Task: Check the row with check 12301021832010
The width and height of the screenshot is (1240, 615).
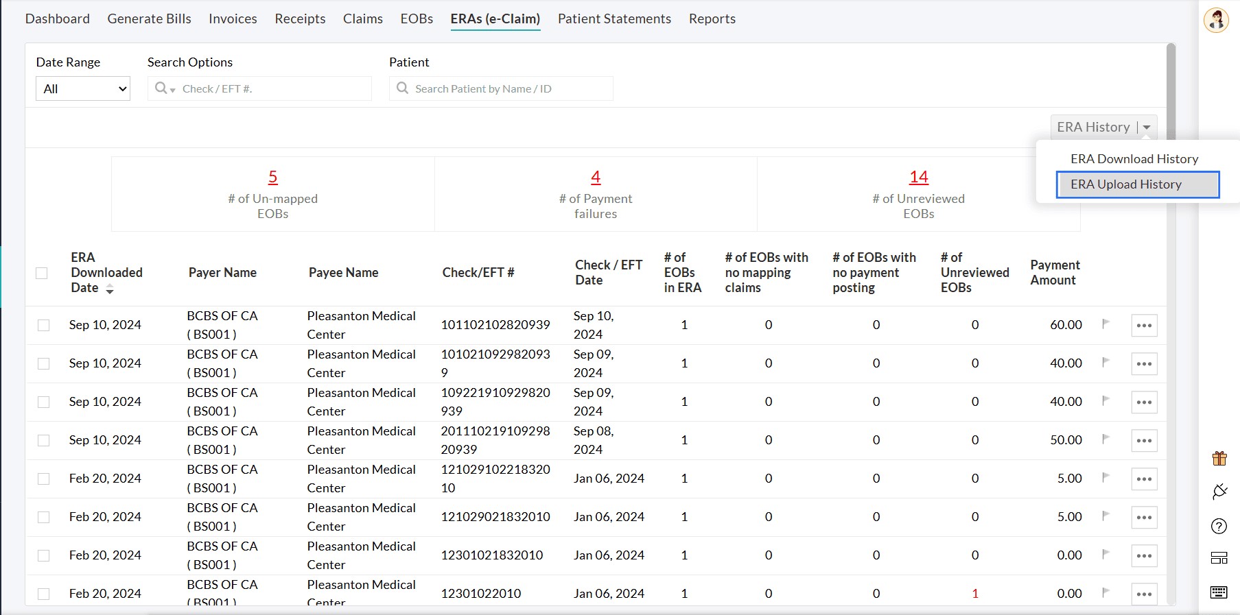Action: click(x=44, y=555)
